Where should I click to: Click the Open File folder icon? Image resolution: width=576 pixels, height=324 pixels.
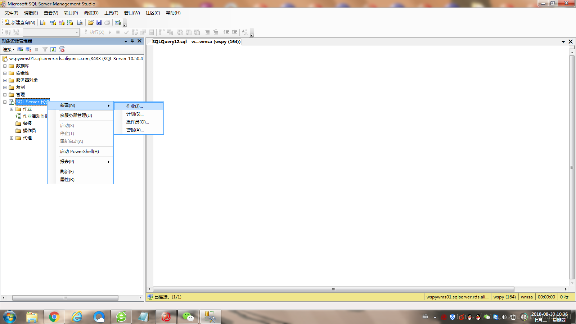coord(91,22)
